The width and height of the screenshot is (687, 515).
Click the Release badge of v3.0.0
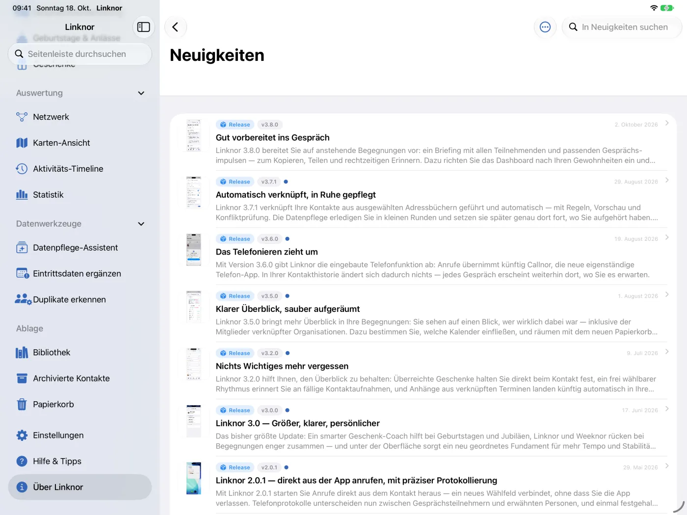(235, 411)
